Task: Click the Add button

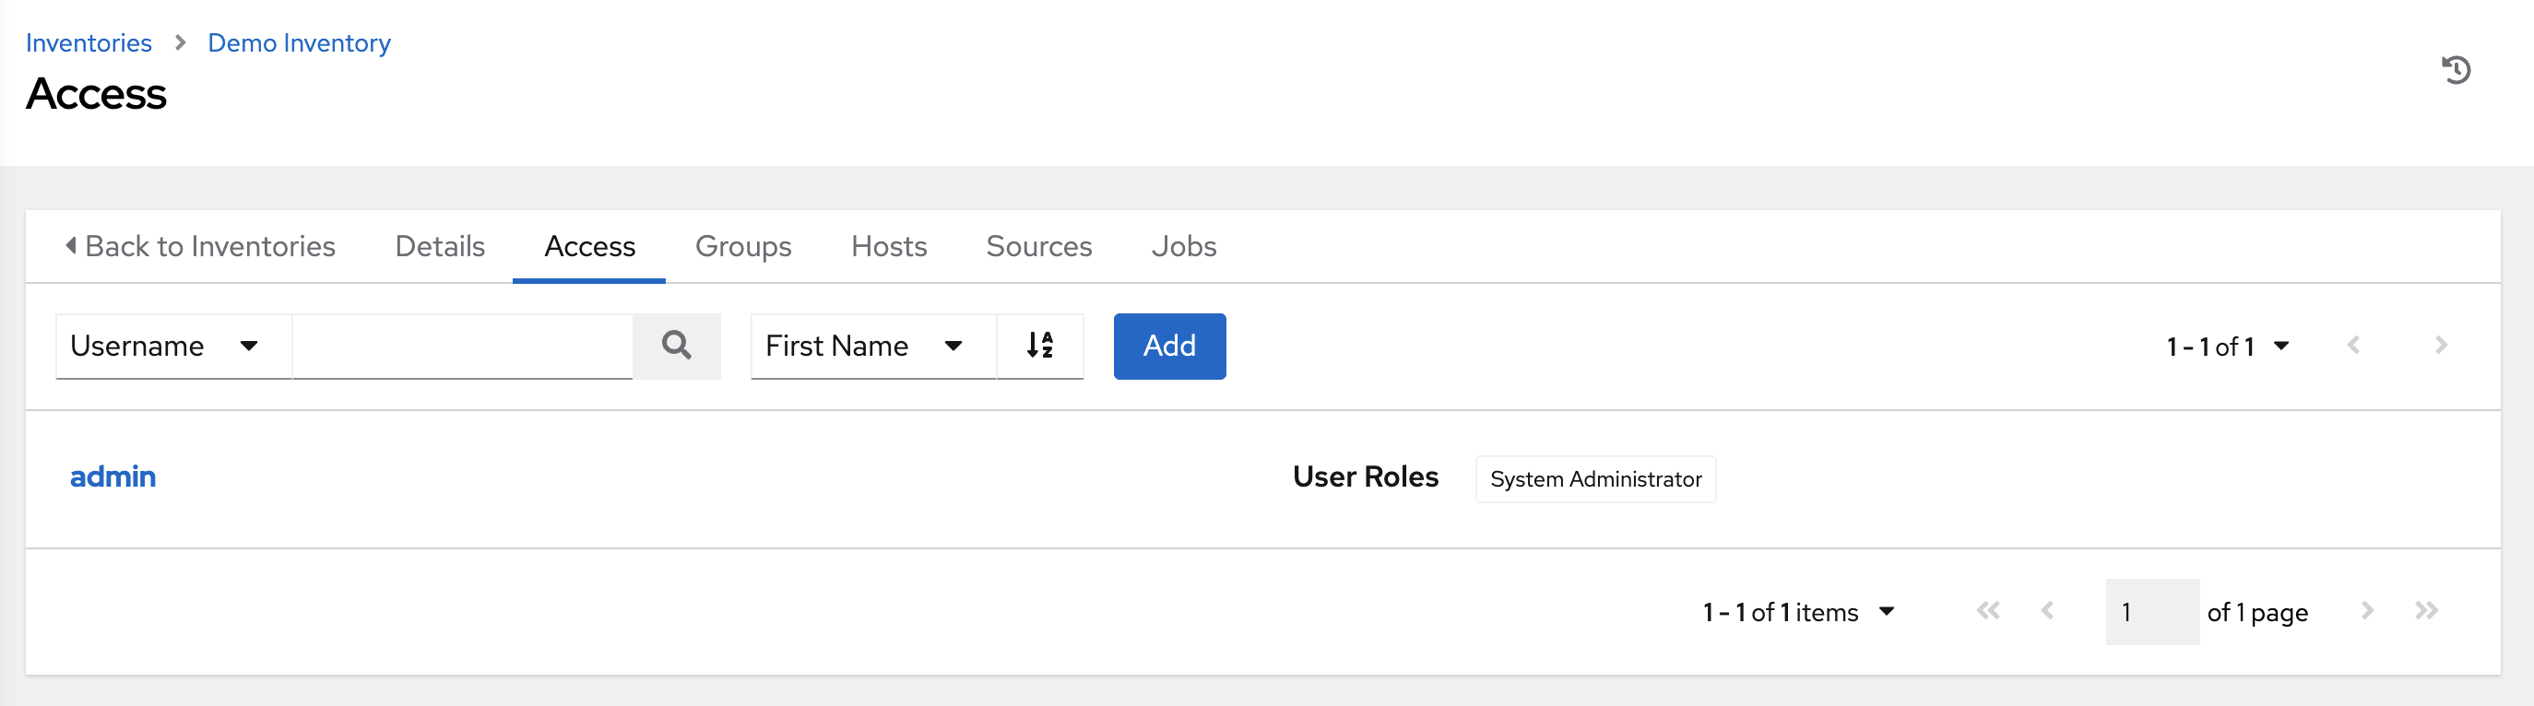Action: [x=1168, y=347]
